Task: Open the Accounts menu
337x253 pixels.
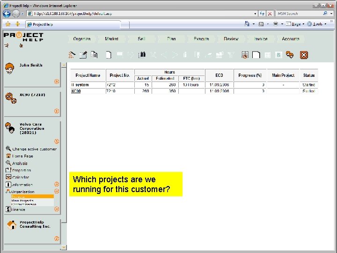Action: 291,39
